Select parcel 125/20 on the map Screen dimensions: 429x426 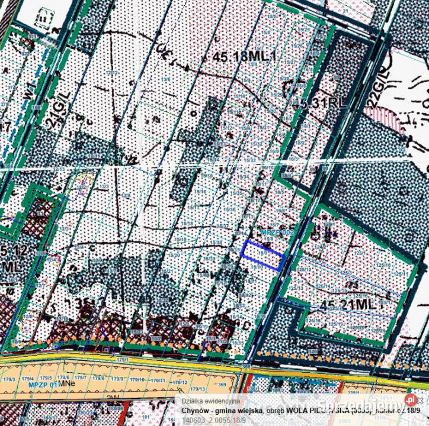point(357,327)
